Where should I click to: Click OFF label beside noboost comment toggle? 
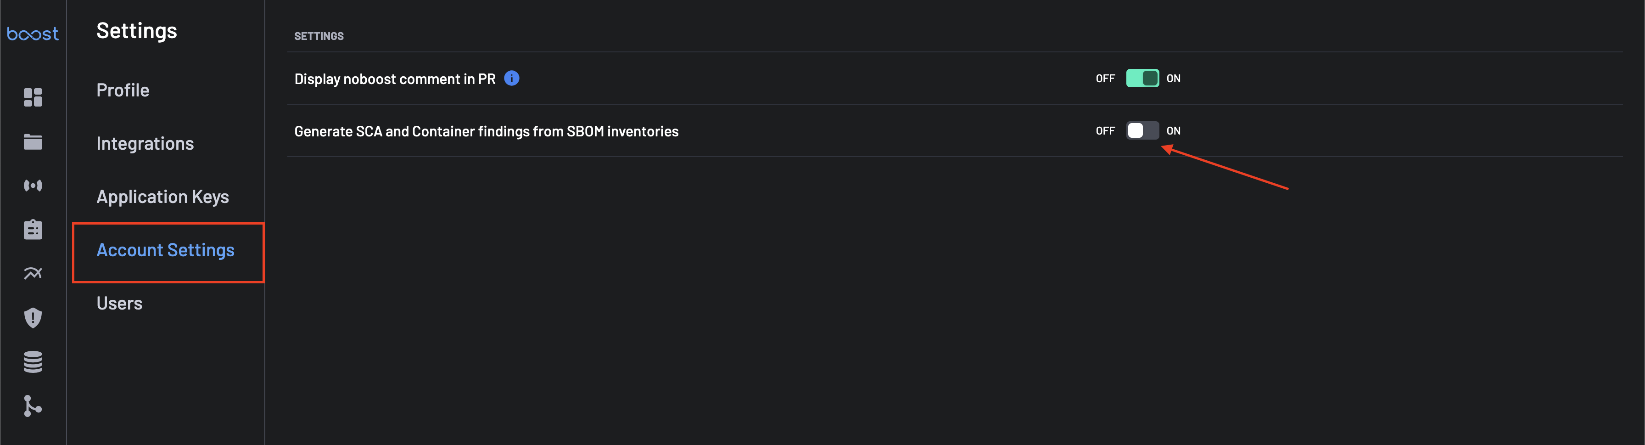pos(1105,78)
